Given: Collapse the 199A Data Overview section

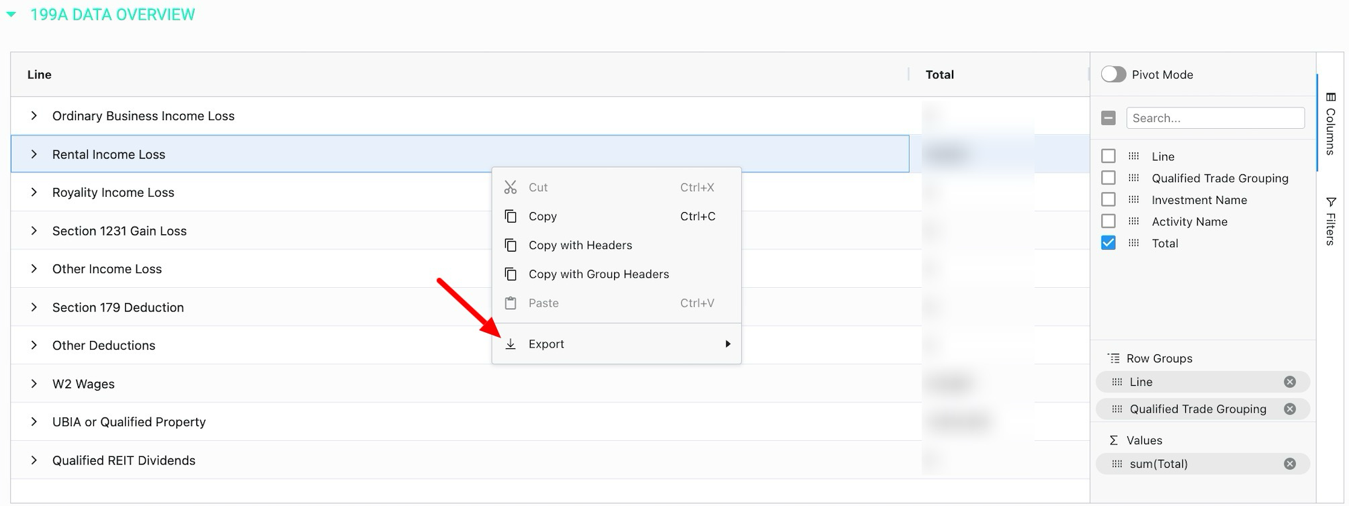Looking at the screenshot, I should click(x=11, y=14).
